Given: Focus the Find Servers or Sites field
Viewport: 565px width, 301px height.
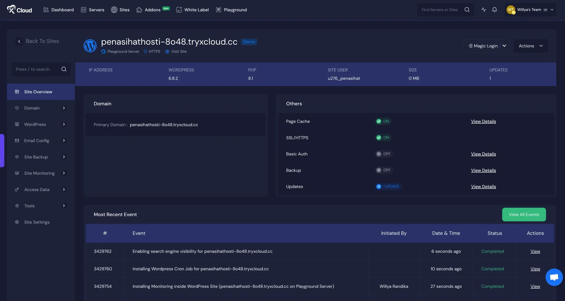Looking at the screenshot, I should (x=440, y=10).
